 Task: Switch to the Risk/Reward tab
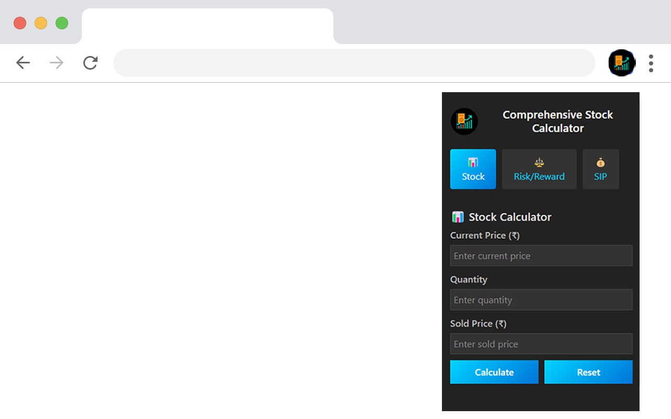pyautogui.click(x=539, y=169)
